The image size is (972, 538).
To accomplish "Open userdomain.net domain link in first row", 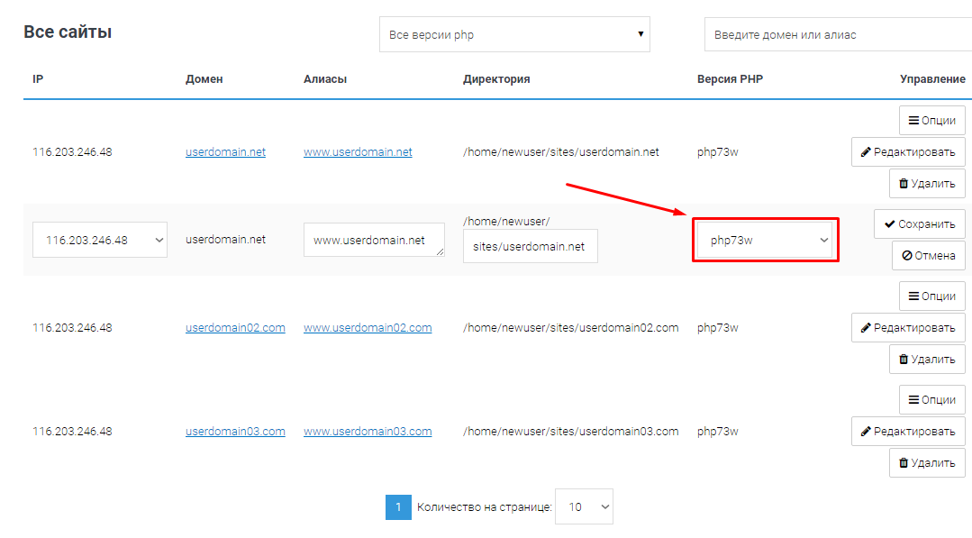I will [x=225, y=152].
